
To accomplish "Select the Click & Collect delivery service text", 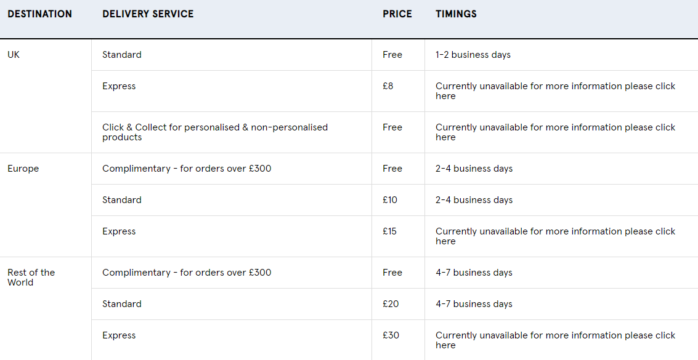I will coord(215,132).
